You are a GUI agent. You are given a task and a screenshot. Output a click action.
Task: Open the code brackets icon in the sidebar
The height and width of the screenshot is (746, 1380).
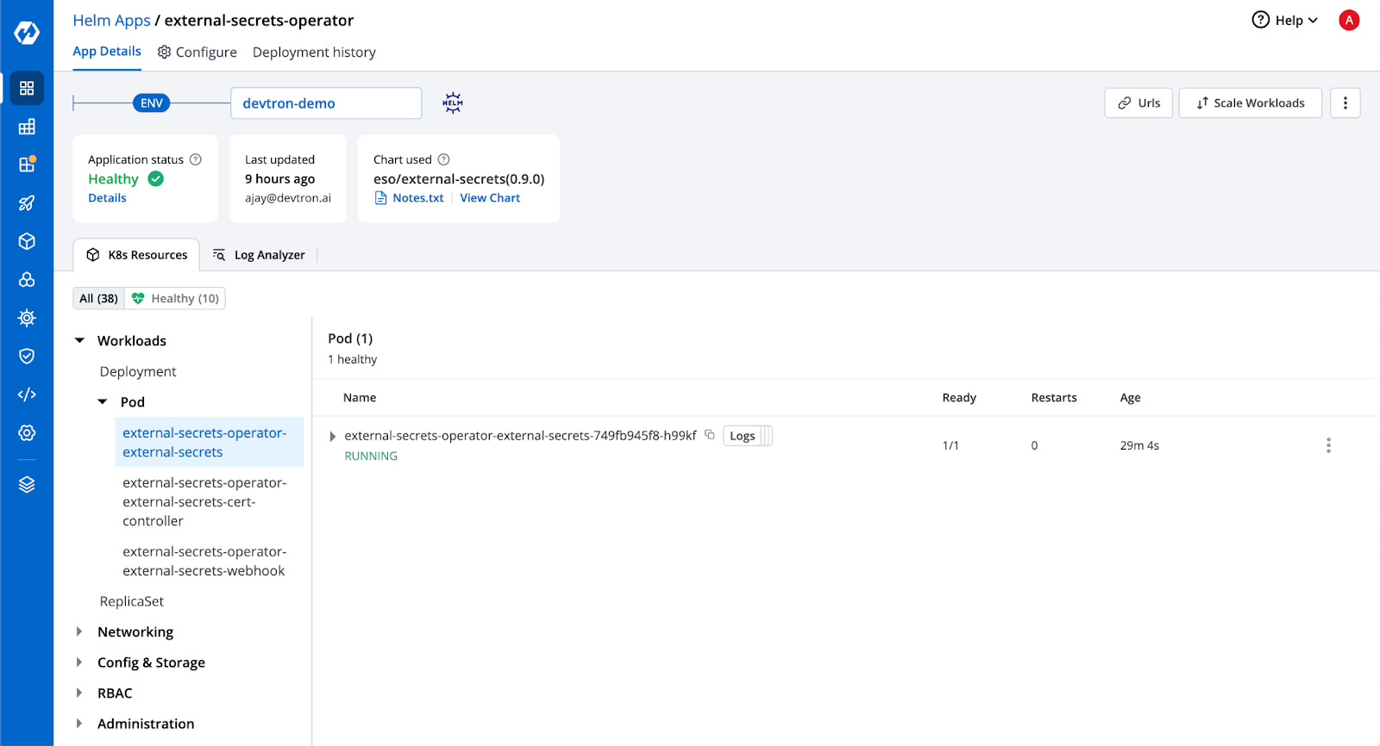coord(27,395)
